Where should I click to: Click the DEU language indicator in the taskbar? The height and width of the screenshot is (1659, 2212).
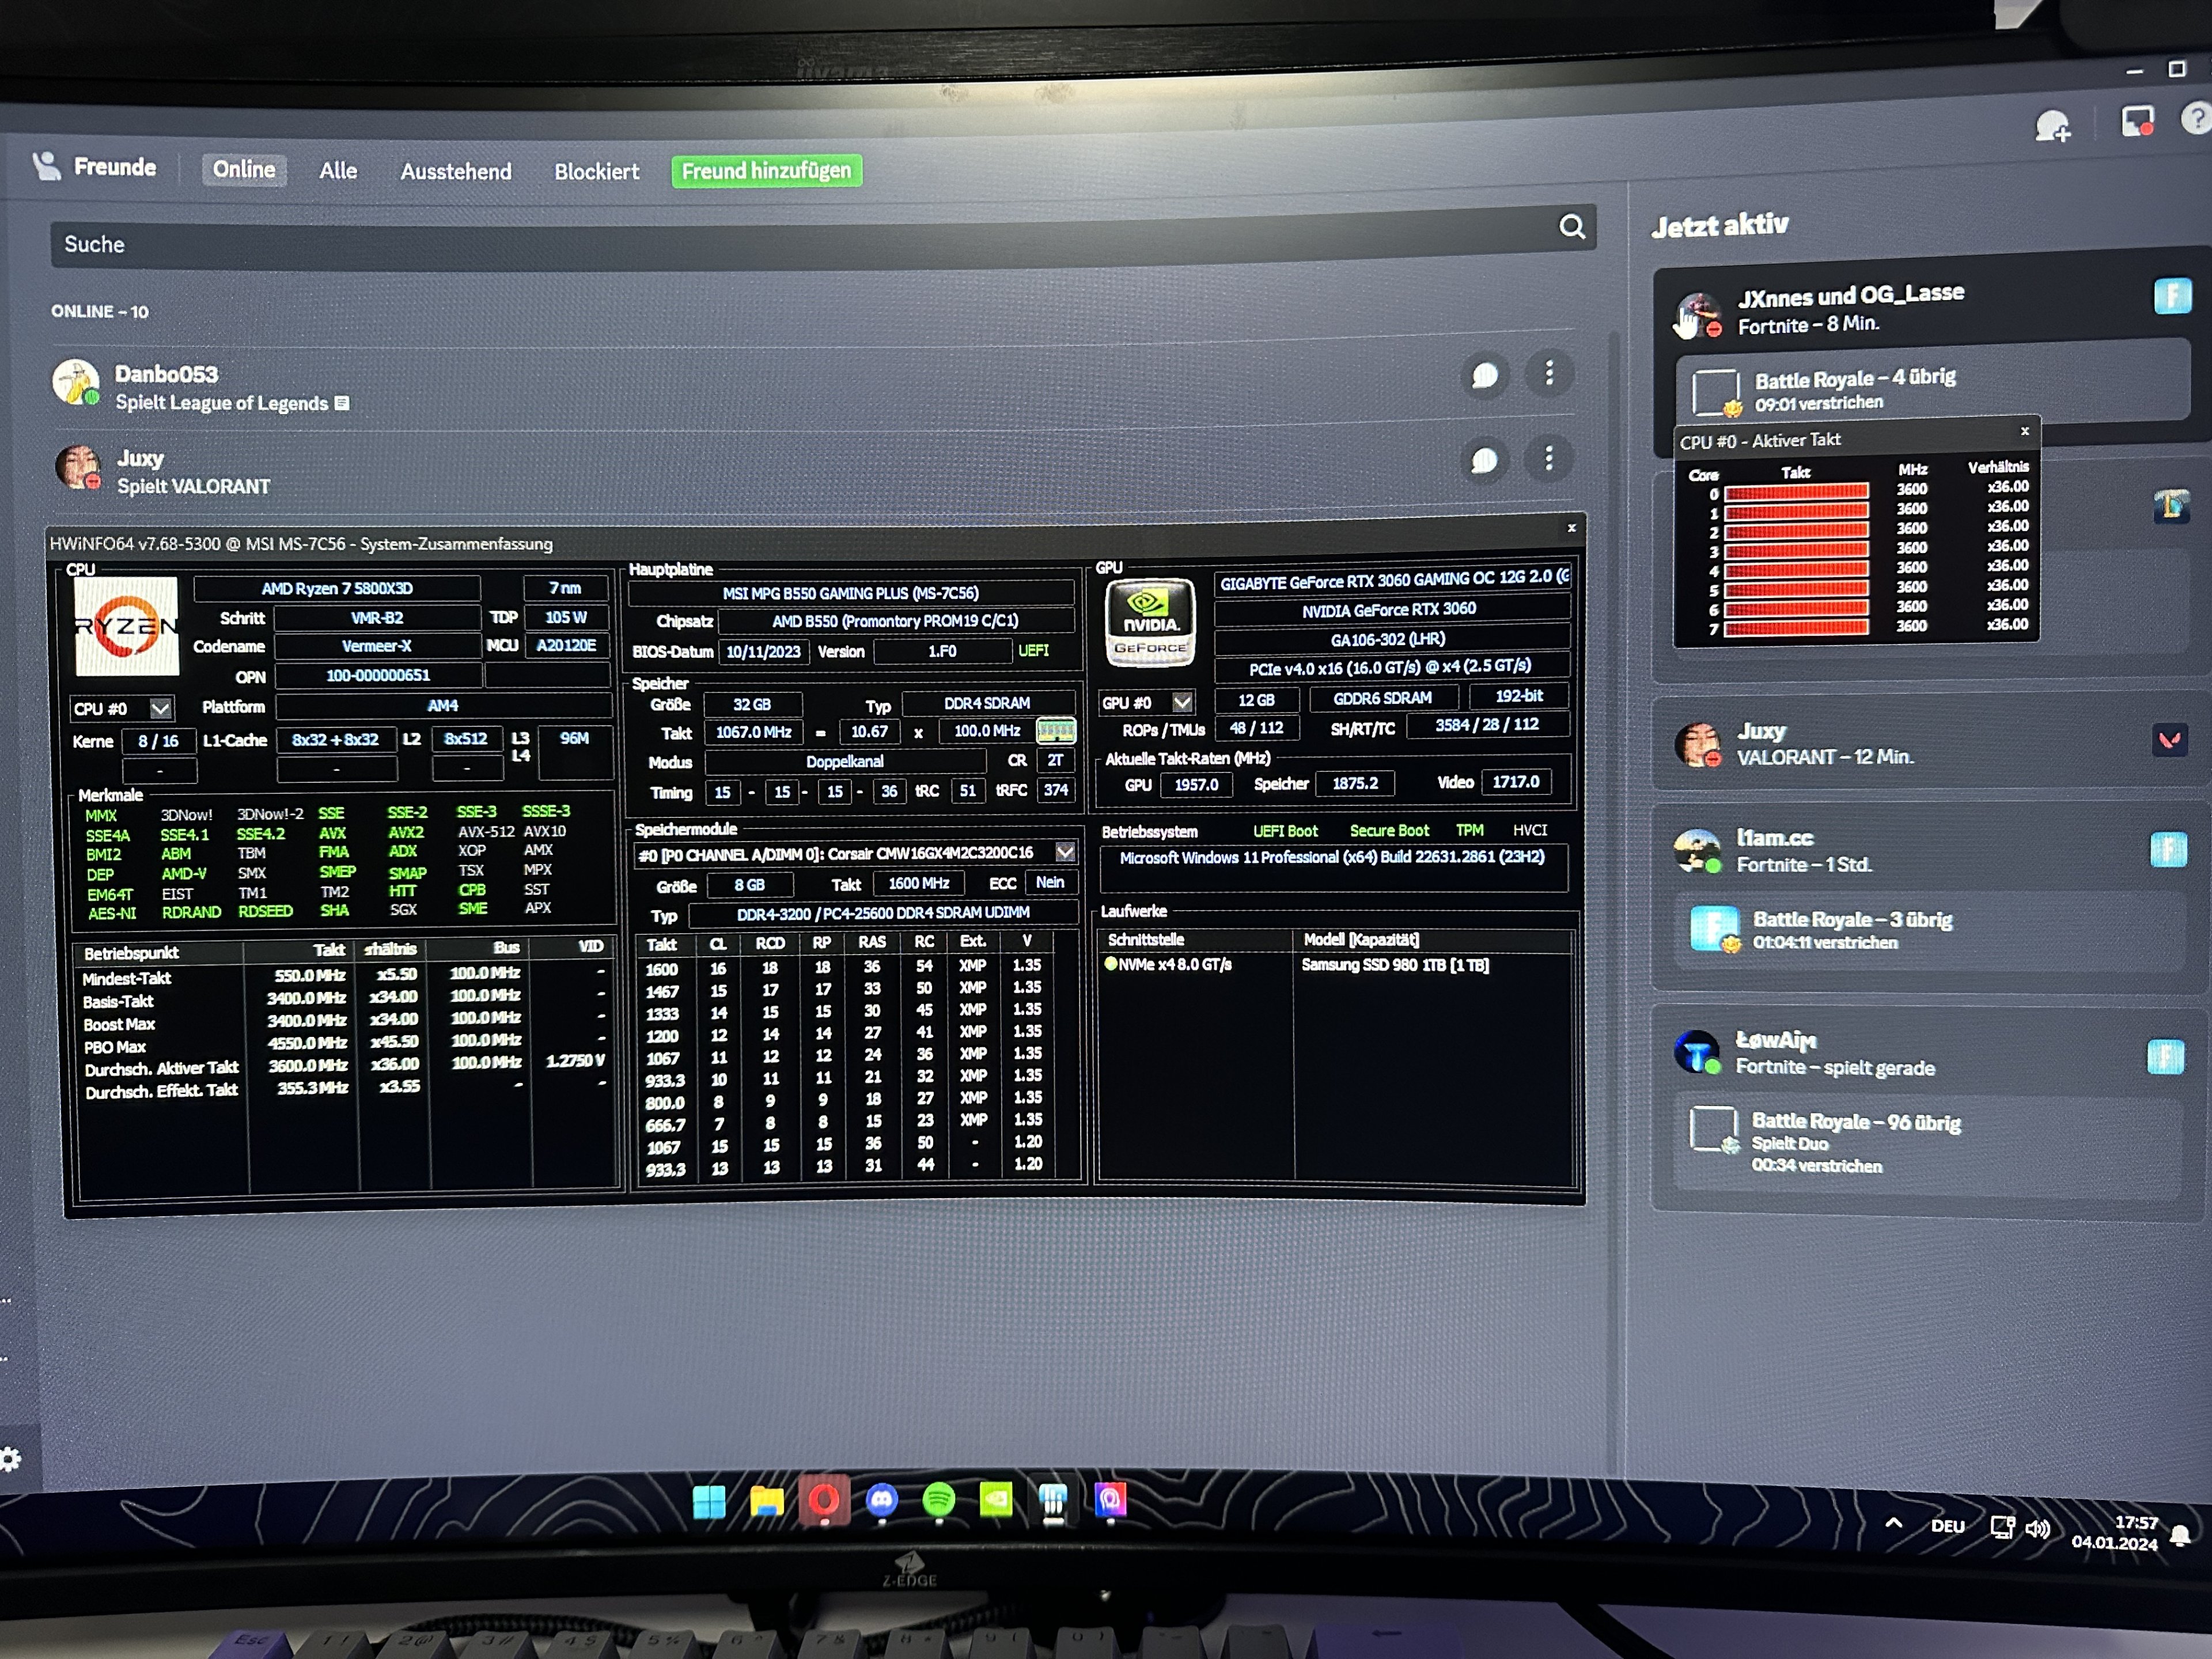click(x=1948, y=1526)
